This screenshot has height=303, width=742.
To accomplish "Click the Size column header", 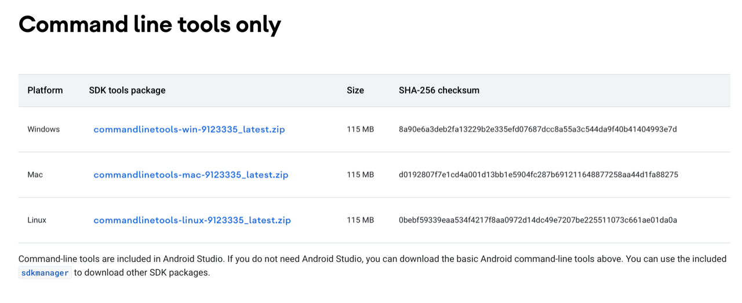I will click(x=355, y=90).
